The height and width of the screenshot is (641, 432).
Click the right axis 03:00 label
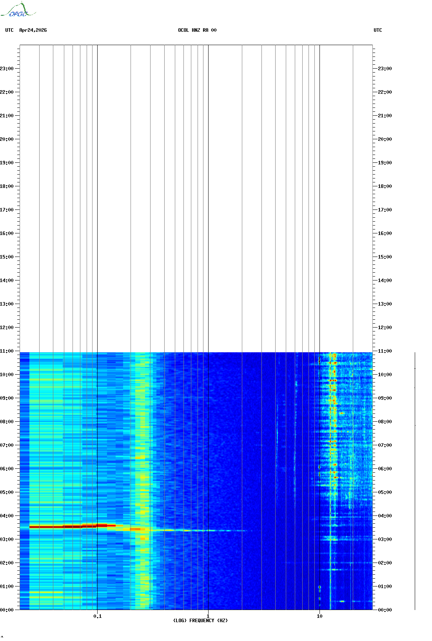385,539
